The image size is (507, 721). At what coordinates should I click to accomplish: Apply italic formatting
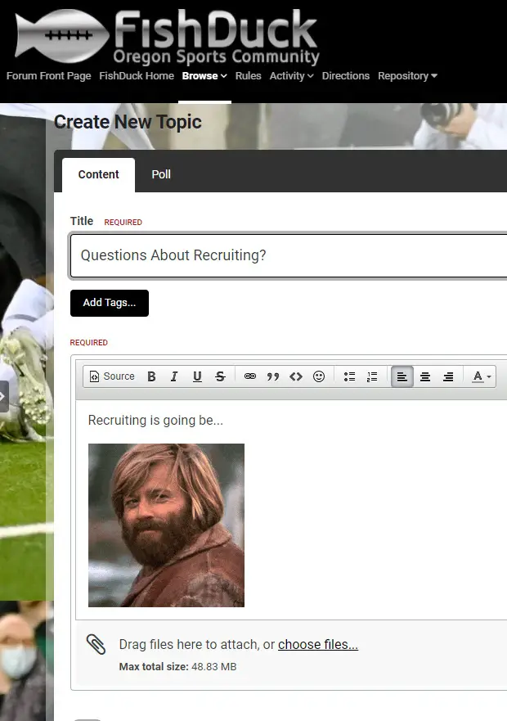pyautogui.click(x=174, y=376)
